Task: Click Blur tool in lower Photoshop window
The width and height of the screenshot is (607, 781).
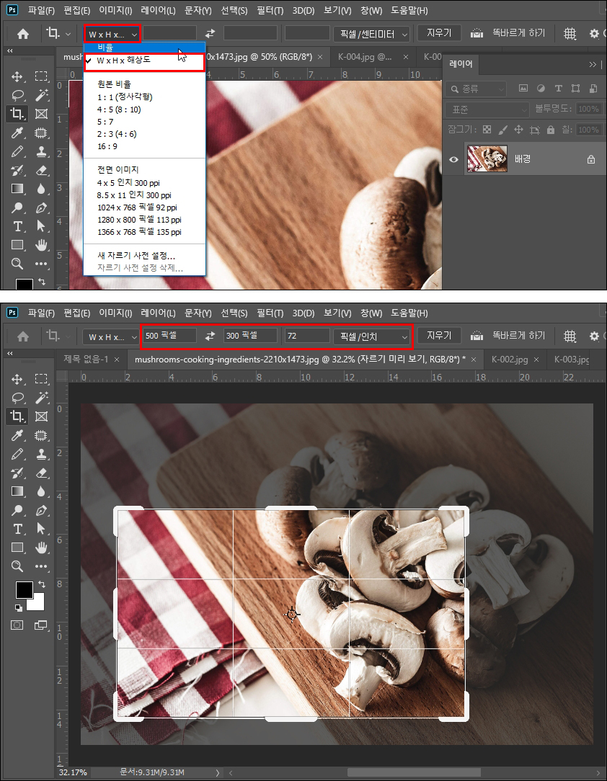Action: click(x=41, y=491)
